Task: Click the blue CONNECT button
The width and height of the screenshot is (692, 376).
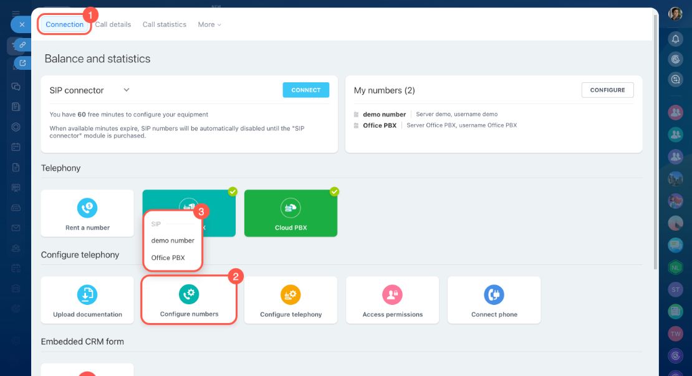Action: tap(306, 90)
